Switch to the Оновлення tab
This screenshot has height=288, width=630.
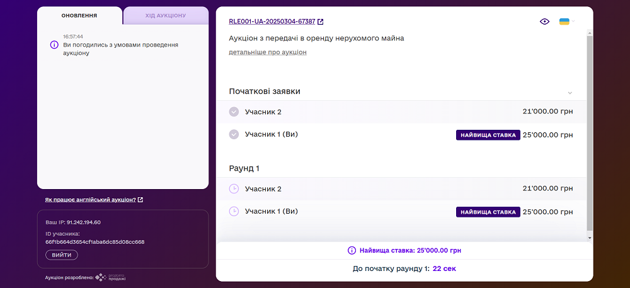click(x=79, y=15)
